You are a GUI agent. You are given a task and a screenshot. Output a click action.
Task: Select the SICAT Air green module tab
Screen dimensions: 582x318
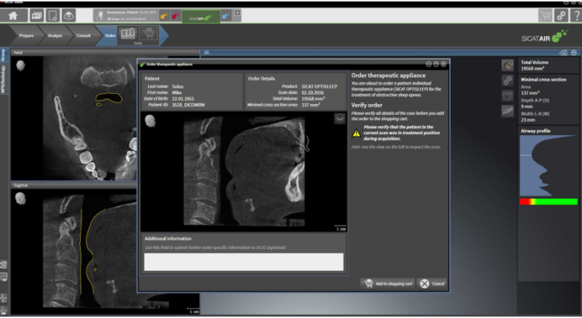[x=201, y=17]
